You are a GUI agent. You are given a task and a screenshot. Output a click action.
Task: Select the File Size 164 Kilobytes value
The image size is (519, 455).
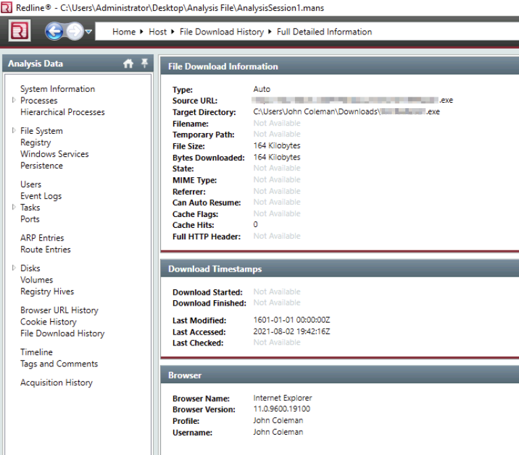(x=277, y=146)
